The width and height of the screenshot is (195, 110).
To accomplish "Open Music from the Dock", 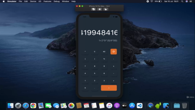I will 109,106.
